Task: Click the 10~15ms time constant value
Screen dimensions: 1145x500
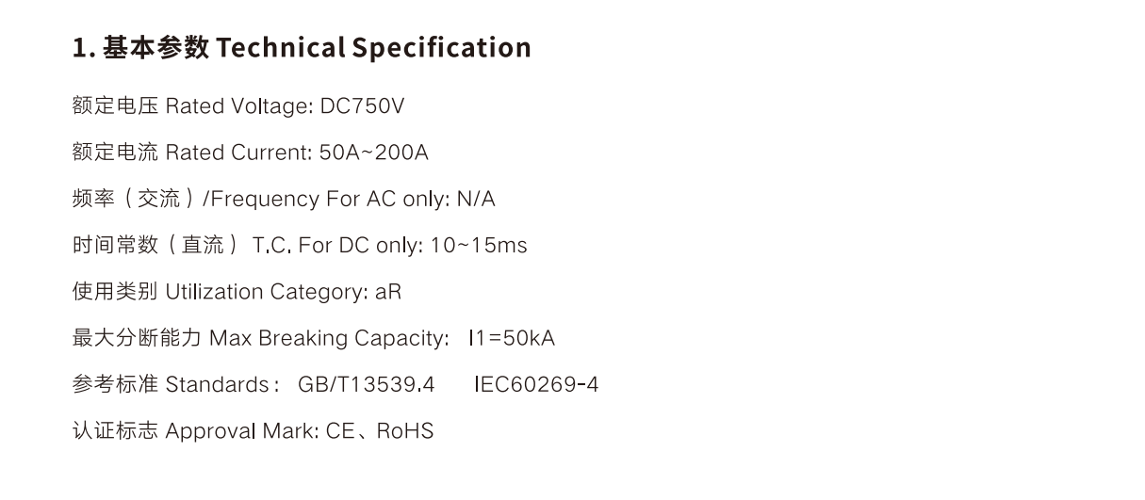Action: [479, 246]
